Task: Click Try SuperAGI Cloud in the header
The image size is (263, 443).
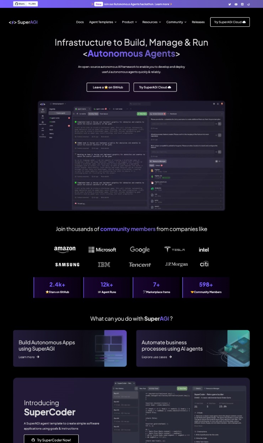Action: point(230,22)
